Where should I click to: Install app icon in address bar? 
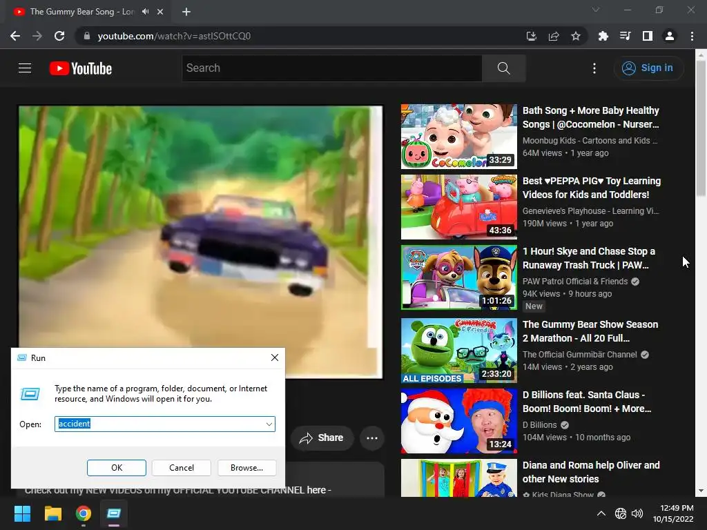coord(532,36)
